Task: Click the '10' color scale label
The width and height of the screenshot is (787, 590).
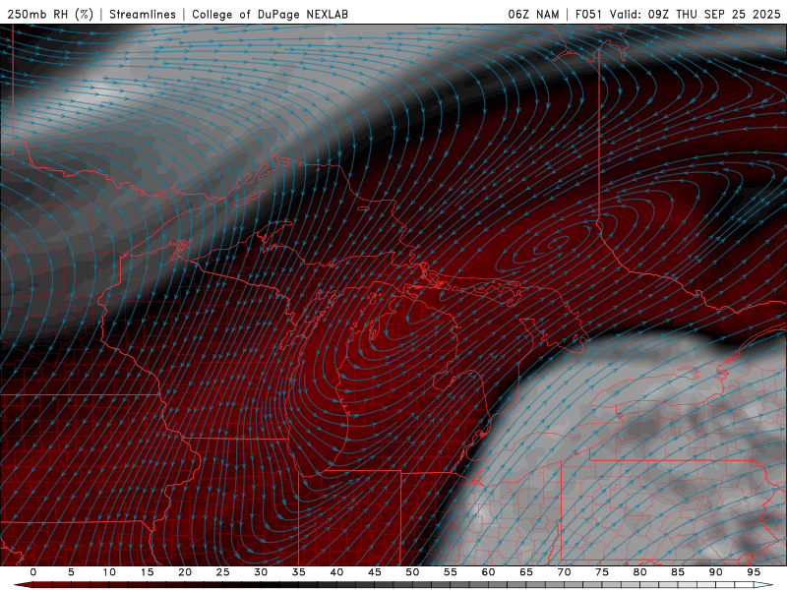Action: 109,572
